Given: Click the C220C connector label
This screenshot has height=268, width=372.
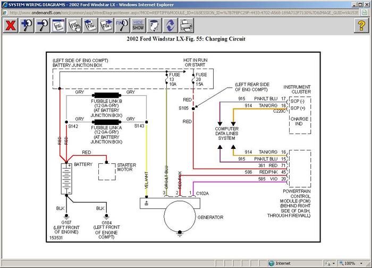Looking at the screenshot, I should tap(279, 111).
